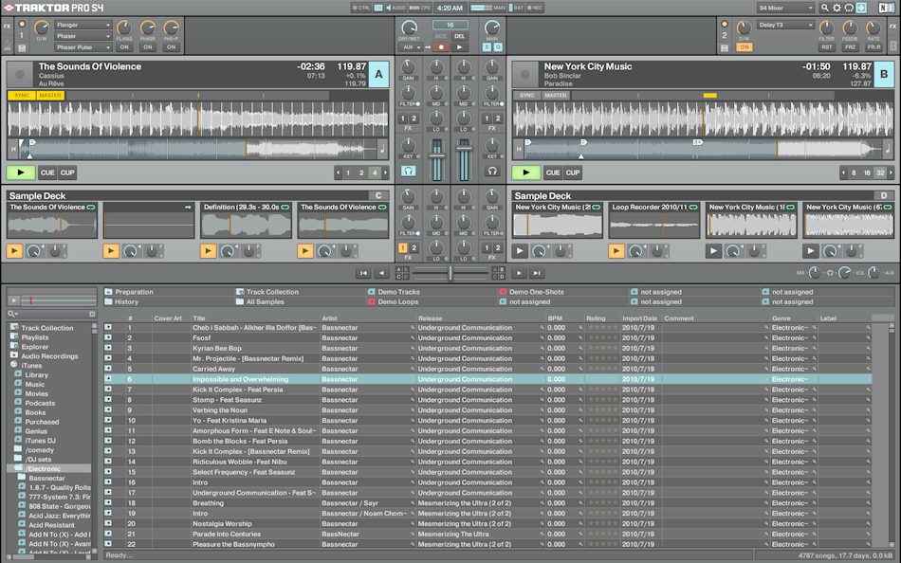The width and height of the screenshot is (901, 563).
Task: Turn off the FX unit 2 ON button
Action: coord(745,47)
